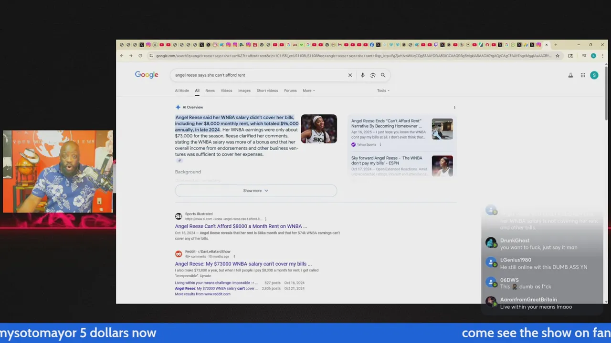
Task: Open Search Labs flask icon
Action: [x=570, y=75]
